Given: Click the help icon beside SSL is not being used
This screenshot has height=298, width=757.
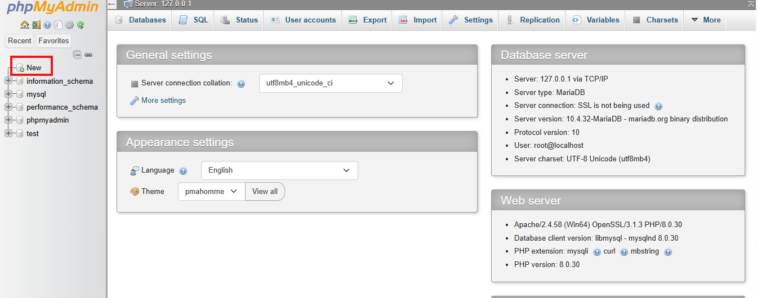Looking at the screenshot, I should [658, 106].
